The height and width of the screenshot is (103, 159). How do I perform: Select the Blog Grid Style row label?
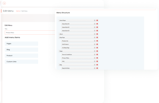pyautogui.click(x=66, y=68)
